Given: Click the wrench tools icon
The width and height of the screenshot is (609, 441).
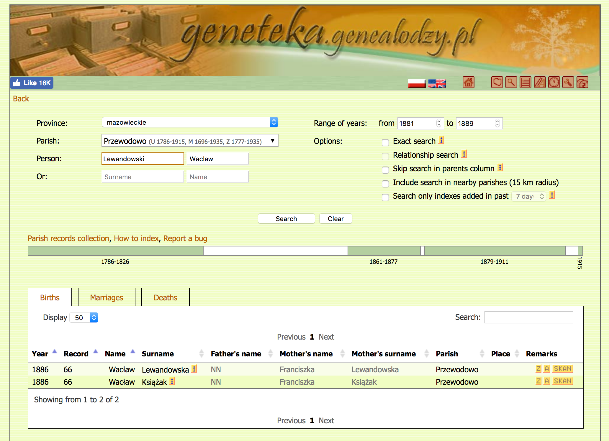Looking at the screenshot, I should [x=568, y=83].
